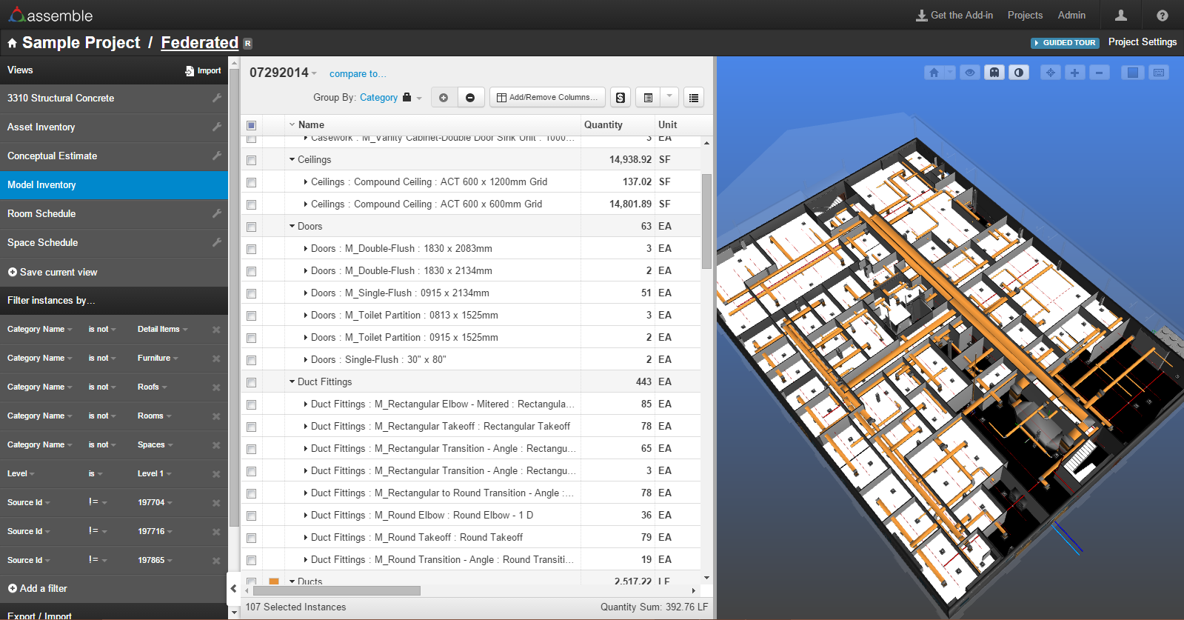
Task: Zoom in with the plus viewer icon
Action: point(1074,73)
